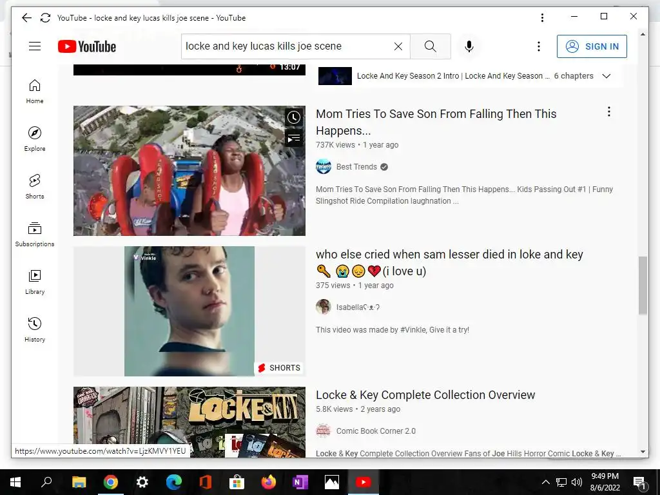The image size is (660, 495).
Task: Open the notification center icon
Action: [x=639, y=482]
